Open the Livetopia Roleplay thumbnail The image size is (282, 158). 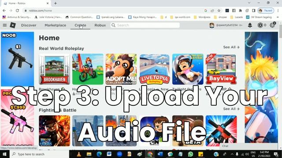pyautogui.click(x=155, y=69)
